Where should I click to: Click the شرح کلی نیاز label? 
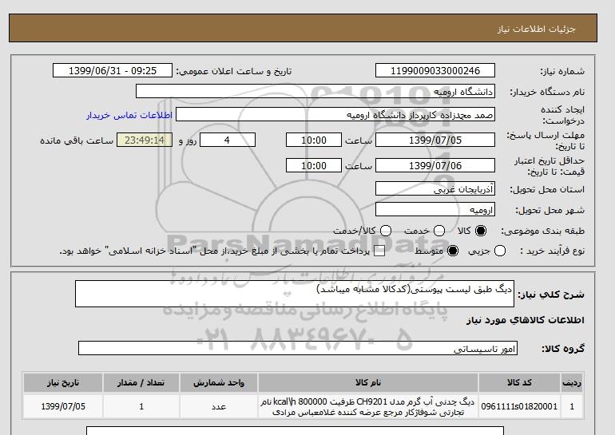(x=551, y=295)
